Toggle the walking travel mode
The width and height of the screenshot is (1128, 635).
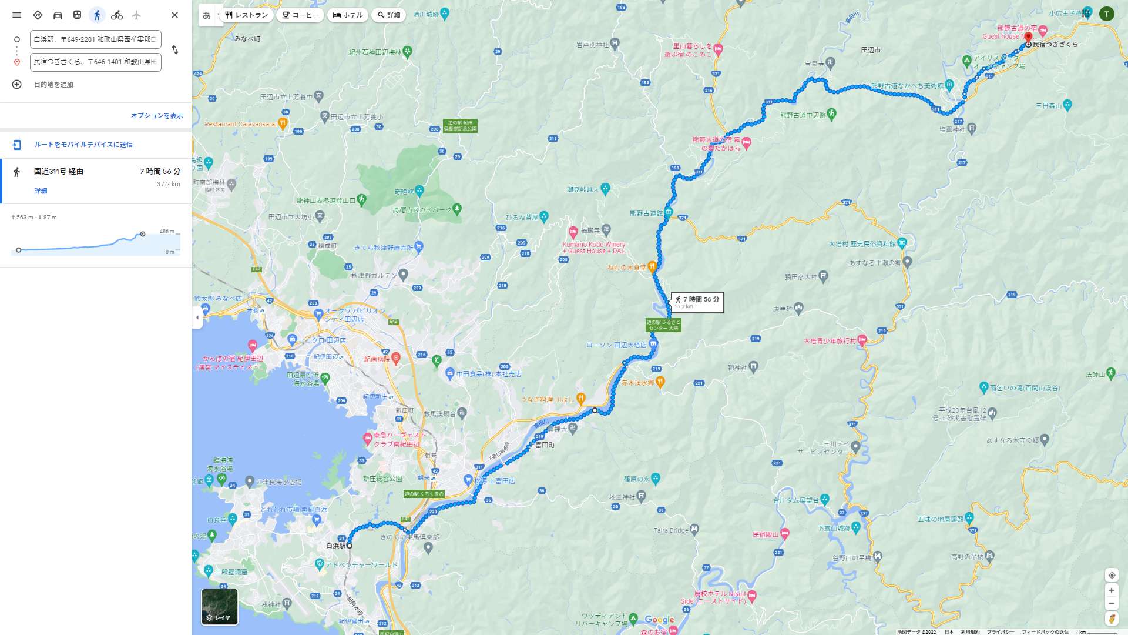click(97, 15)
